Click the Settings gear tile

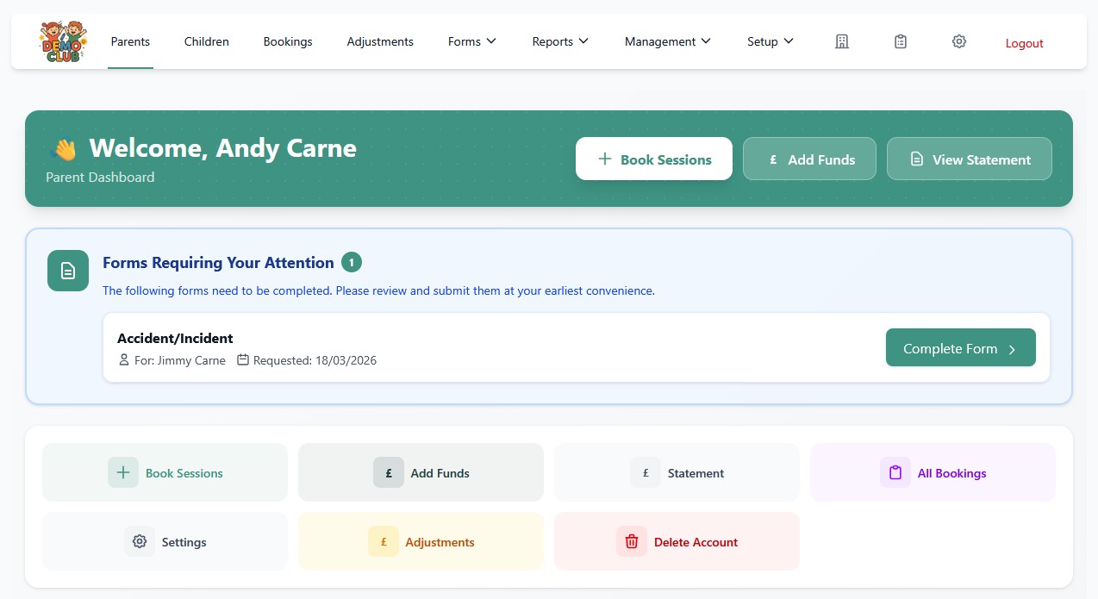coord(165,542)
